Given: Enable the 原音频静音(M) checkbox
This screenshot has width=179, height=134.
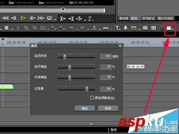Looking at the screenshot, I should click(x=92, y=98).
